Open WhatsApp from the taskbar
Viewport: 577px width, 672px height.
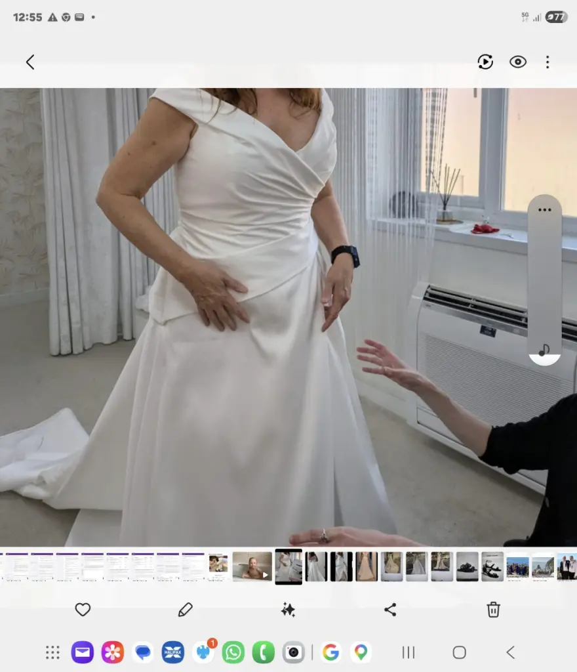[x=233, y=652]
